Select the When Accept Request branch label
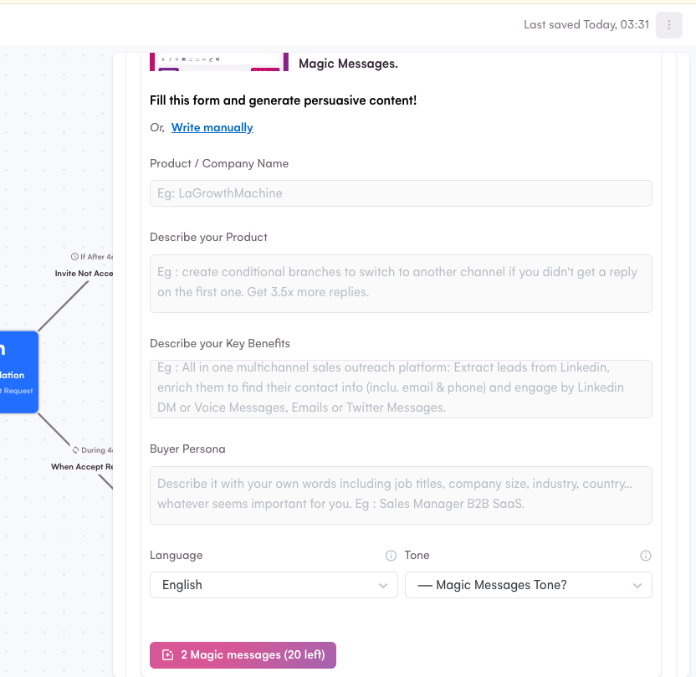The width and height of the screenshot is (696, 677). click(82, 467)
